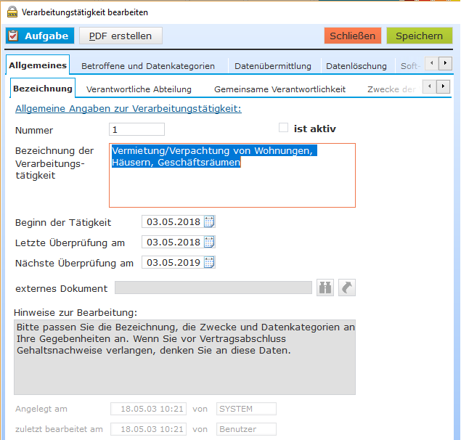This screenshot has width=461, height=440.
Task: Open external document with arrow icon
Action: click(347, 288)
